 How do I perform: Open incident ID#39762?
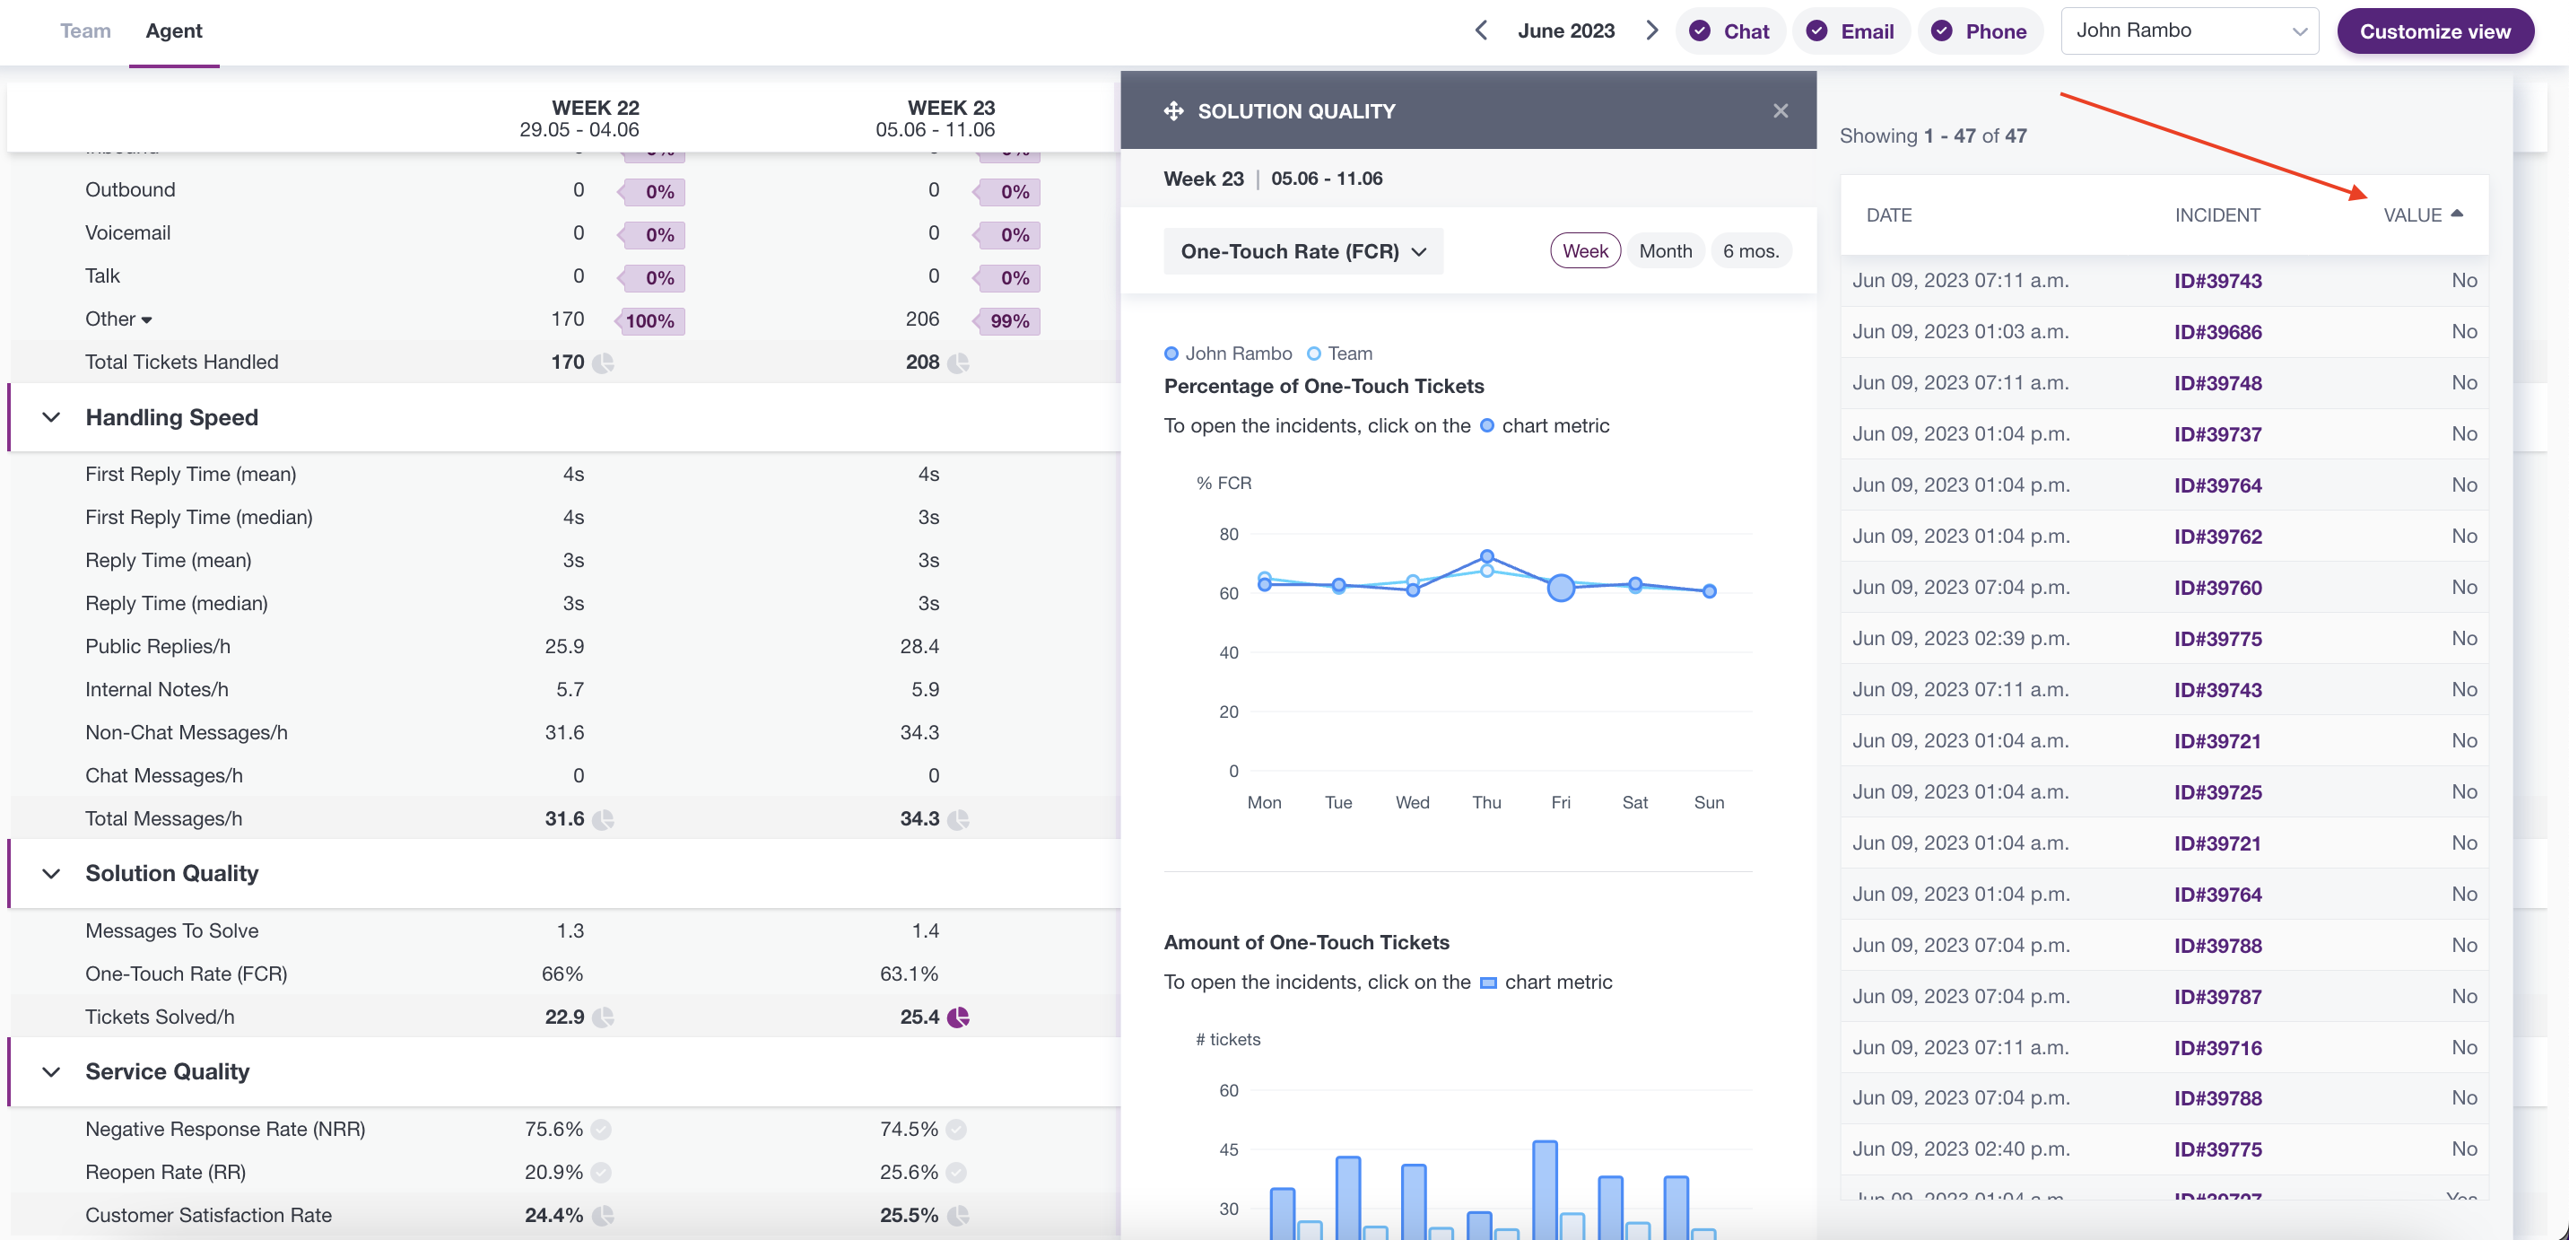[2217, 537]
